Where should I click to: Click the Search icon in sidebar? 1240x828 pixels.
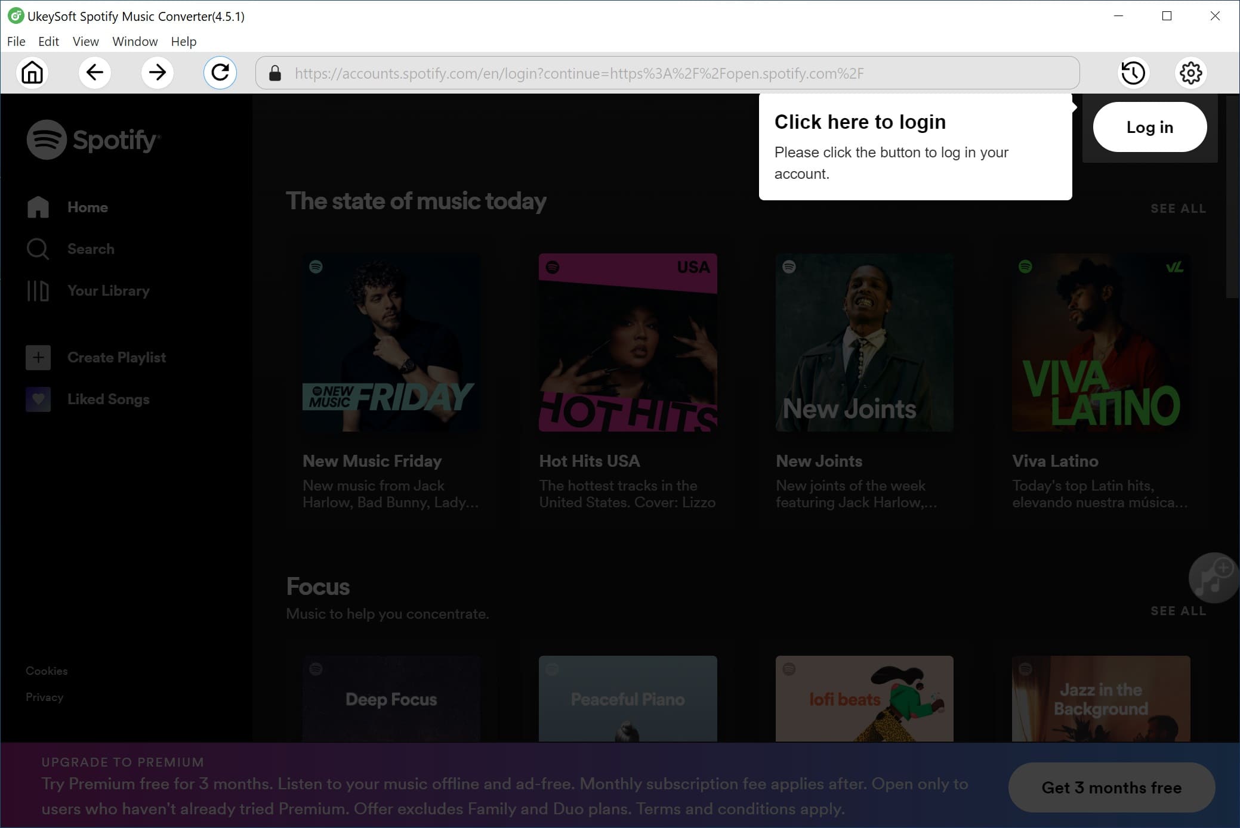pyautogui.click(x=38, y=249)
